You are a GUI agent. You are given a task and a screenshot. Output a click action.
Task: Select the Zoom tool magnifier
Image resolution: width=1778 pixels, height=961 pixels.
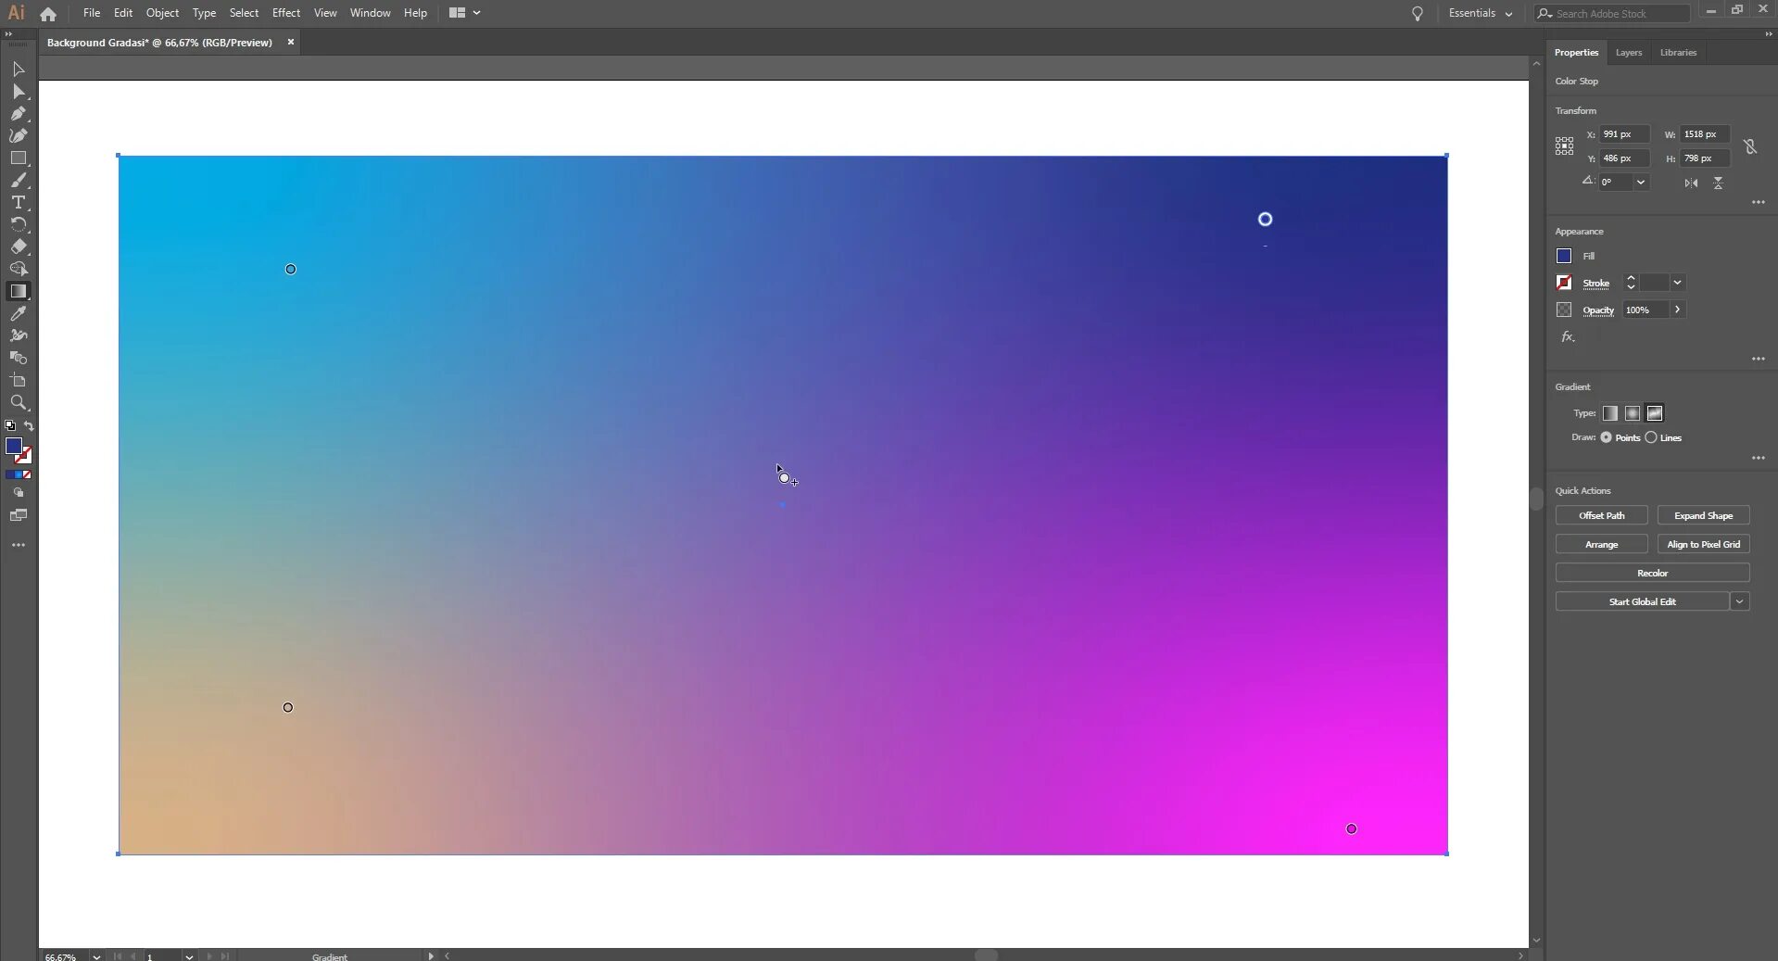[x=19, y=403]
